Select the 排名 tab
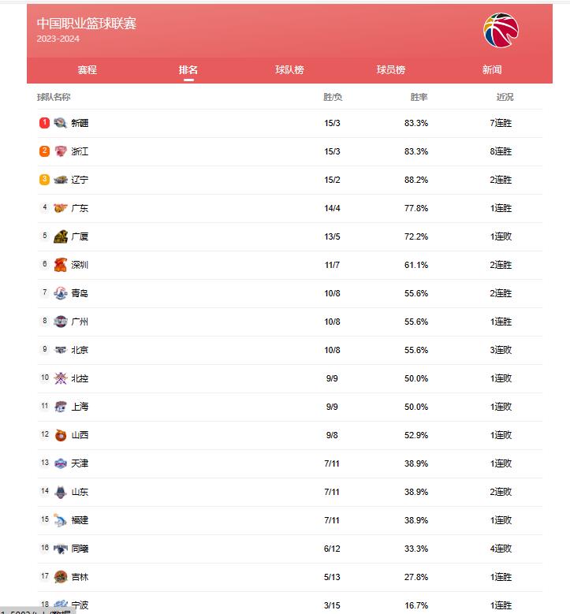 [188, 70]
